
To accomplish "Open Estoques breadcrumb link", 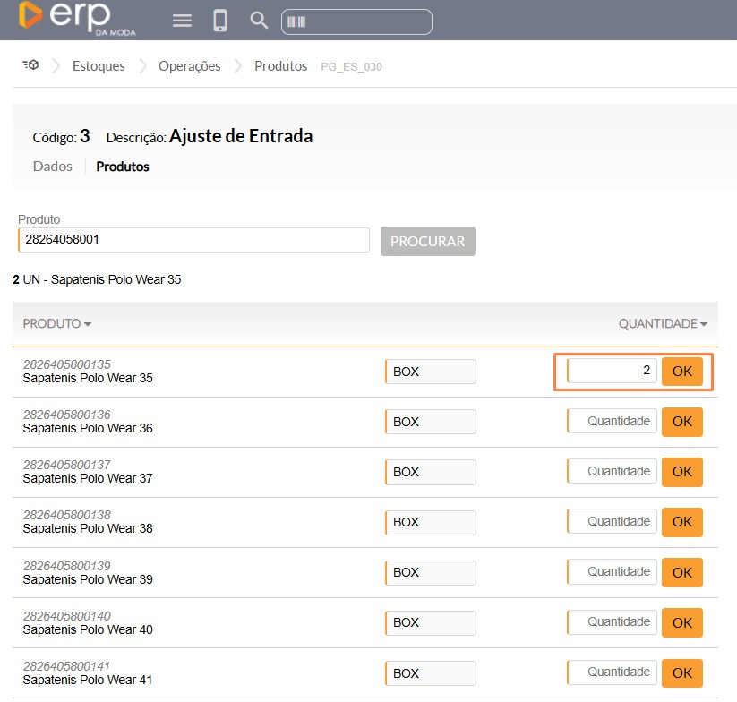I will pyautogui.click(x=99, y=66).
